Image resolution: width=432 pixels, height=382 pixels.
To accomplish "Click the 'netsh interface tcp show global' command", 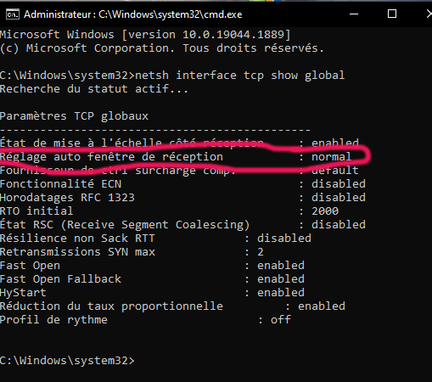I will [240, 76].
